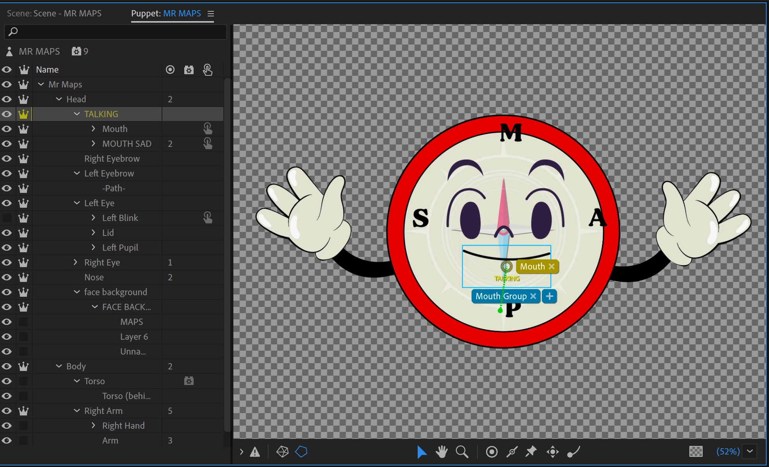The width and height of the screenshot is (769, 467).
Task: Toggle independence crown for Right Eyebrow
Action: (23, 159)
